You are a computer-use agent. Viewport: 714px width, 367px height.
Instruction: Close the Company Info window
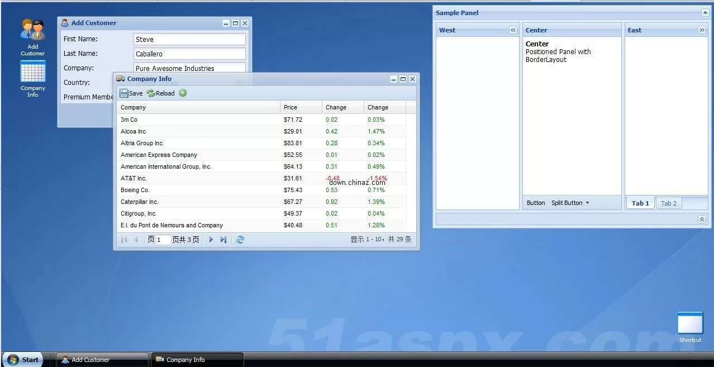click(x=412, y=79)
